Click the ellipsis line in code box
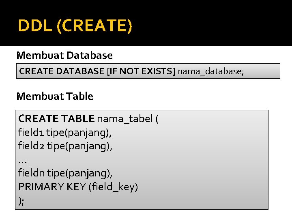This screenshot has height=219, width=292. pyautogui.click(x=23, y=160)
